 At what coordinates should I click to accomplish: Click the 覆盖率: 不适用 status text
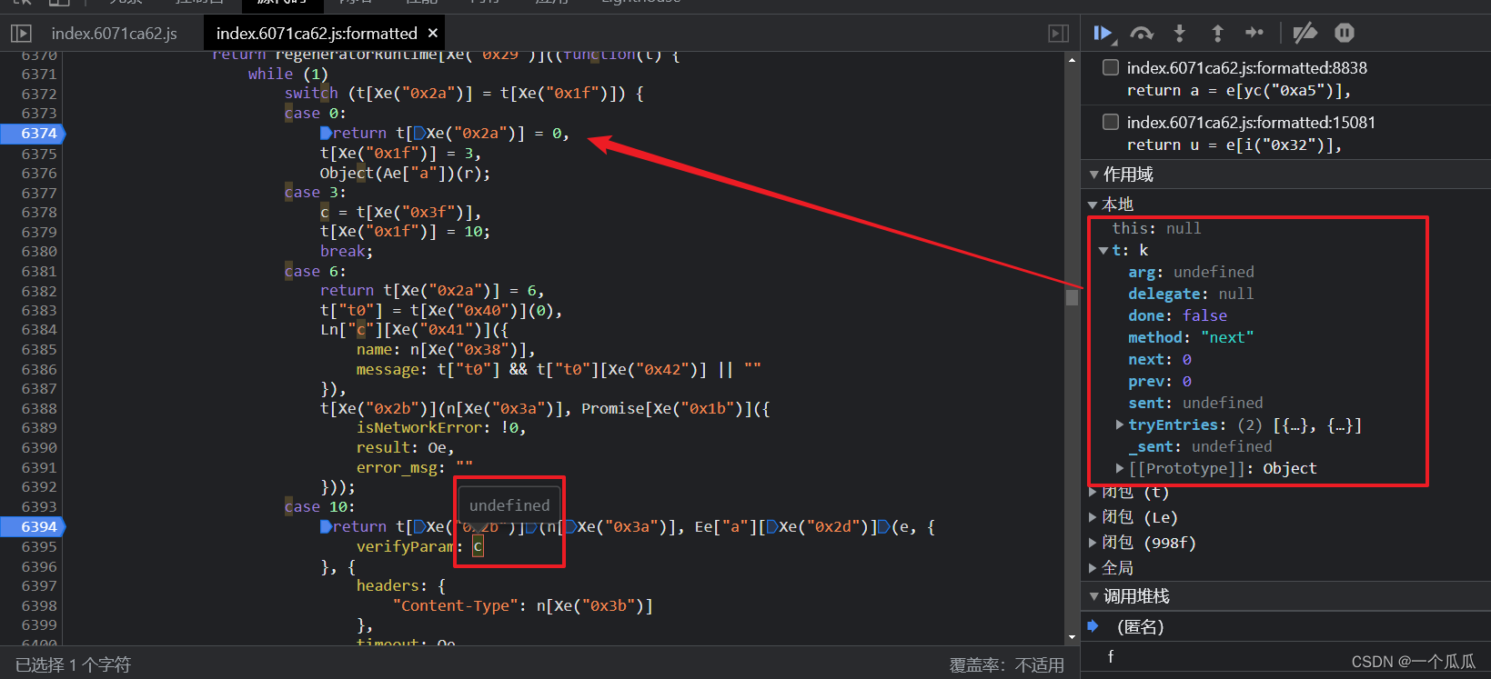[x=1007, y=665]
